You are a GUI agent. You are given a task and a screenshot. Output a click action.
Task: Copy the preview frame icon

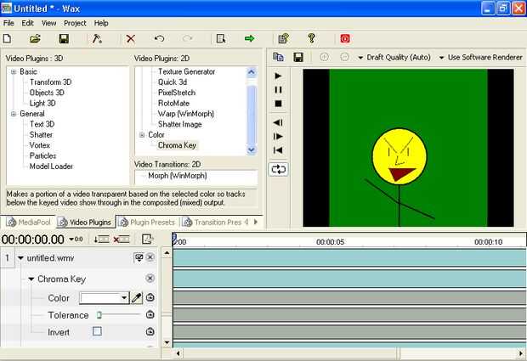pyautogui.click(x=278, y=57)
